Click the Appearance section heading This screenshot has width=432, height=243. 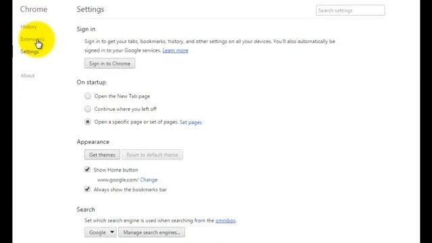click(x=93, y=142)
